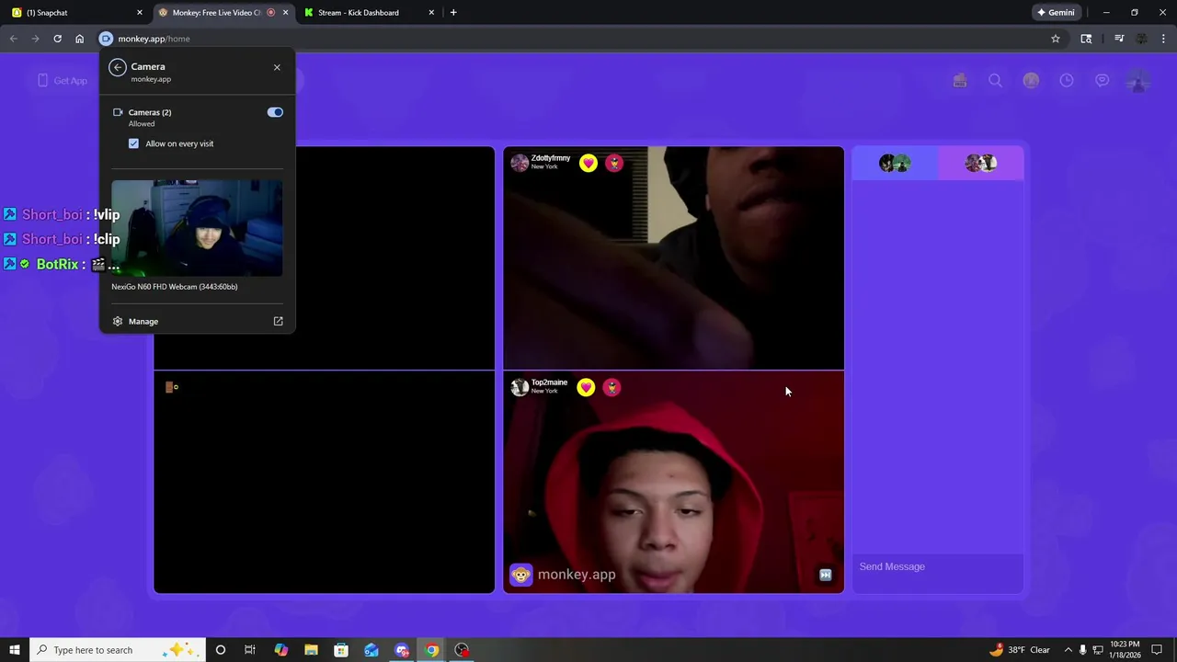Open Discord from the taskbar
Image resolution: width=1177 pixels, height=662 pixels.
402,650
